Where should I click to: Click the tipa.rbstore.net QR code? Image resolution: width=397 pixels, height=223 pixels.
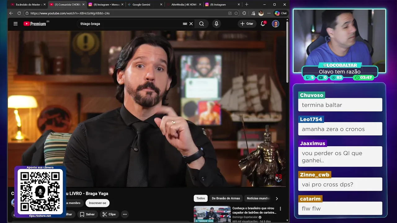click(x=40, y=192)
